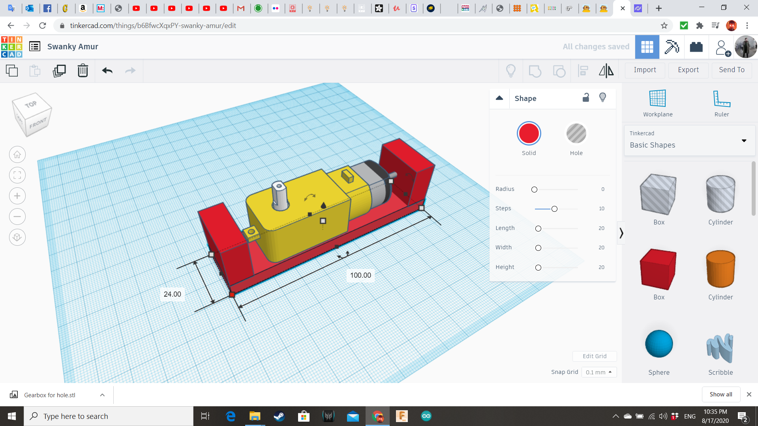
Task: Click the Mirror tool icon
Action: coord(606,71)
